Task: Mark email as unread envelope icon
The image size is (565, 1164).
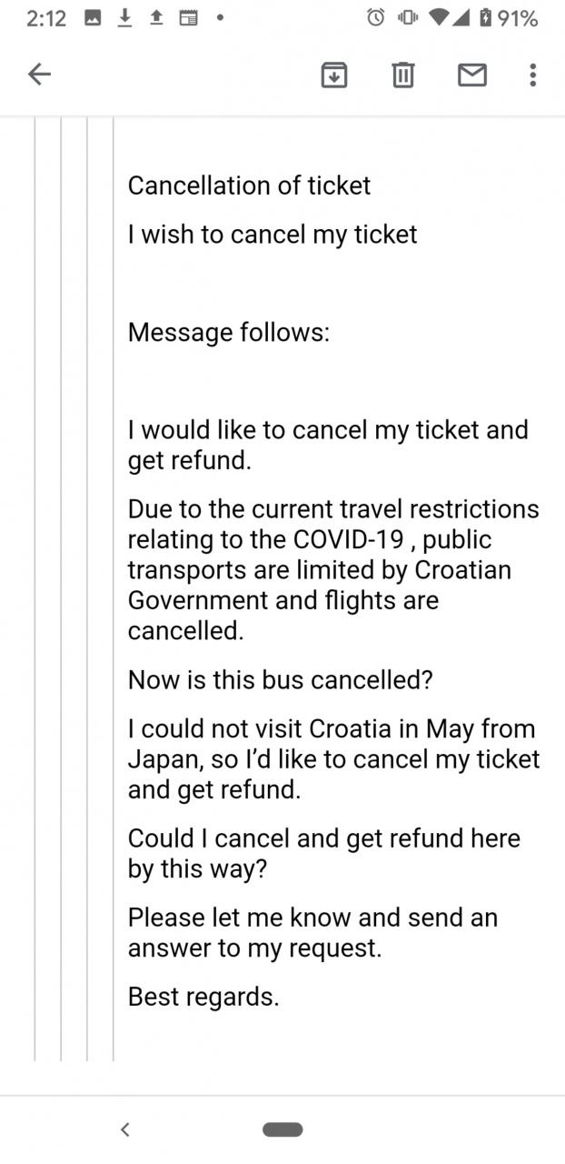Action: (x=471, y=75)
